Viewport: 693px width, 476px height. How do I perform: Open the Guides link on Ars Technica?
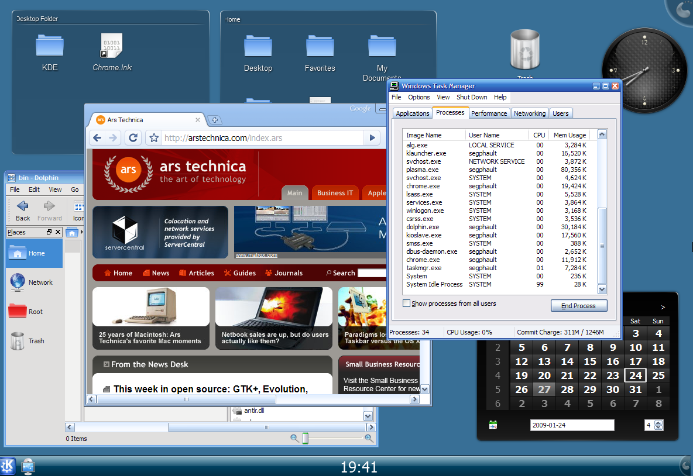pyautogui.click(x=240, y=273)
